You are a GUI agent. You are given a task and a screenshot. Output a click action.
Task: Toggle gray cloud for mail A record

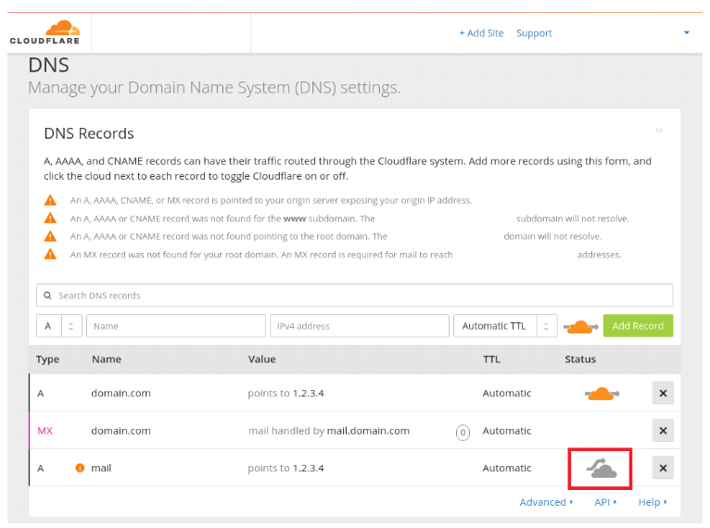coord(601,469)
